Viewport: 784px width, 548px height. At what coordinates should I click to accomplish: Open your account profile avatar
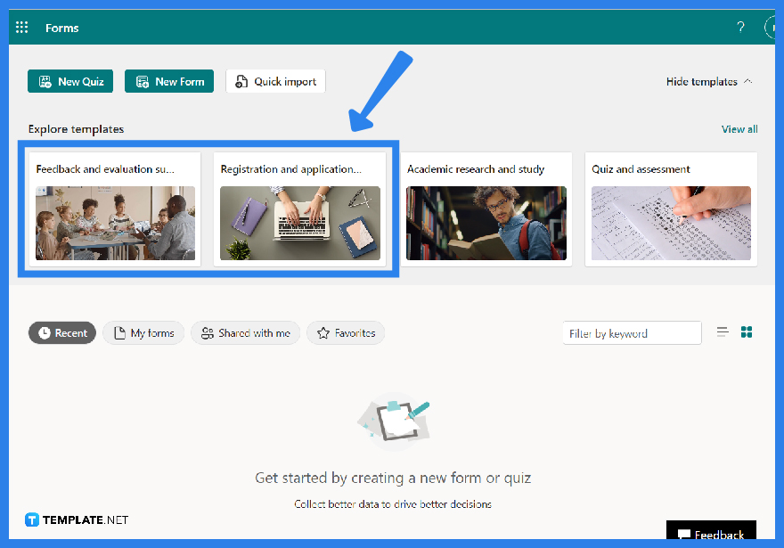772,27
